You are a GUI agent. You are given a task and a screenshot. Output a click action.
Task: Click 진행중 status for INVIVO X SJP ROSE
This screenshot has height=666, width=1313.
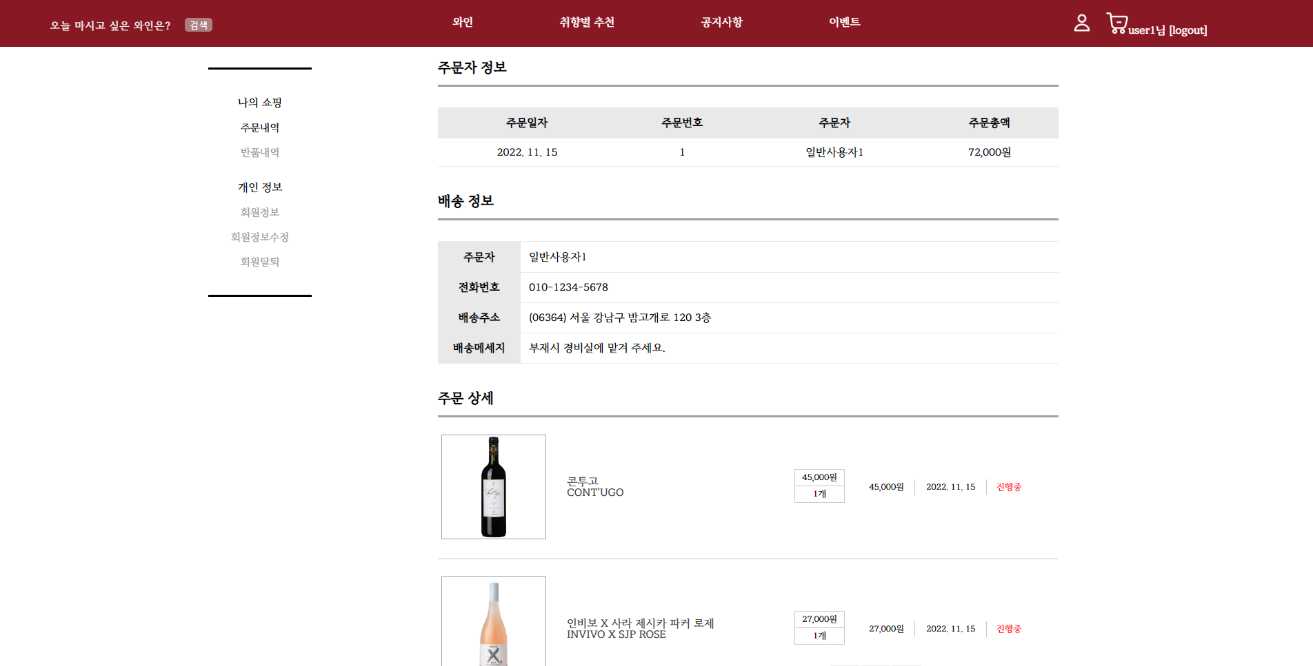coord(1010,628)
